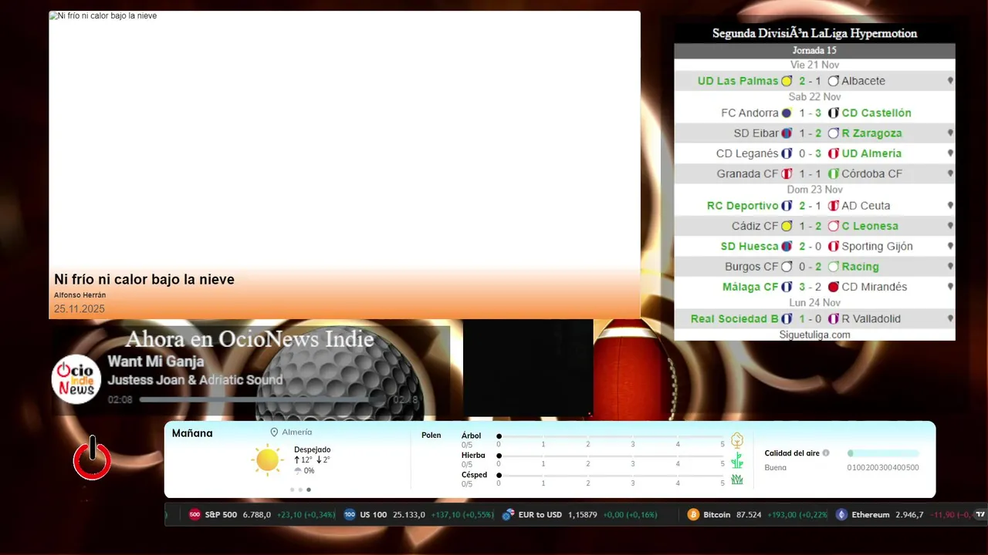Click the EUR to USD flag icon
Image resolution: width=988 pixels, height=555 pixels.
(x=508, y=515)
